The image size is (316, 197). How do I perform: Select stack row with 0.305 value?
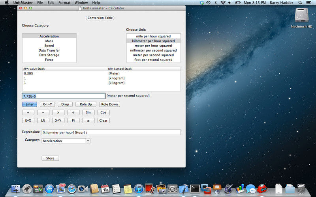click(x=102, y=73)
